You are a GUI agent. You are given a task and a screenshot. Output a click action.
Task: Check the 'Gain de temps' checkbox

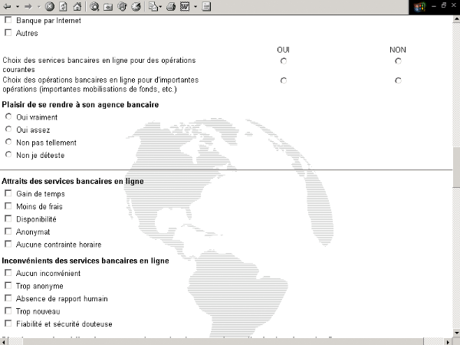tap(8, 193)
